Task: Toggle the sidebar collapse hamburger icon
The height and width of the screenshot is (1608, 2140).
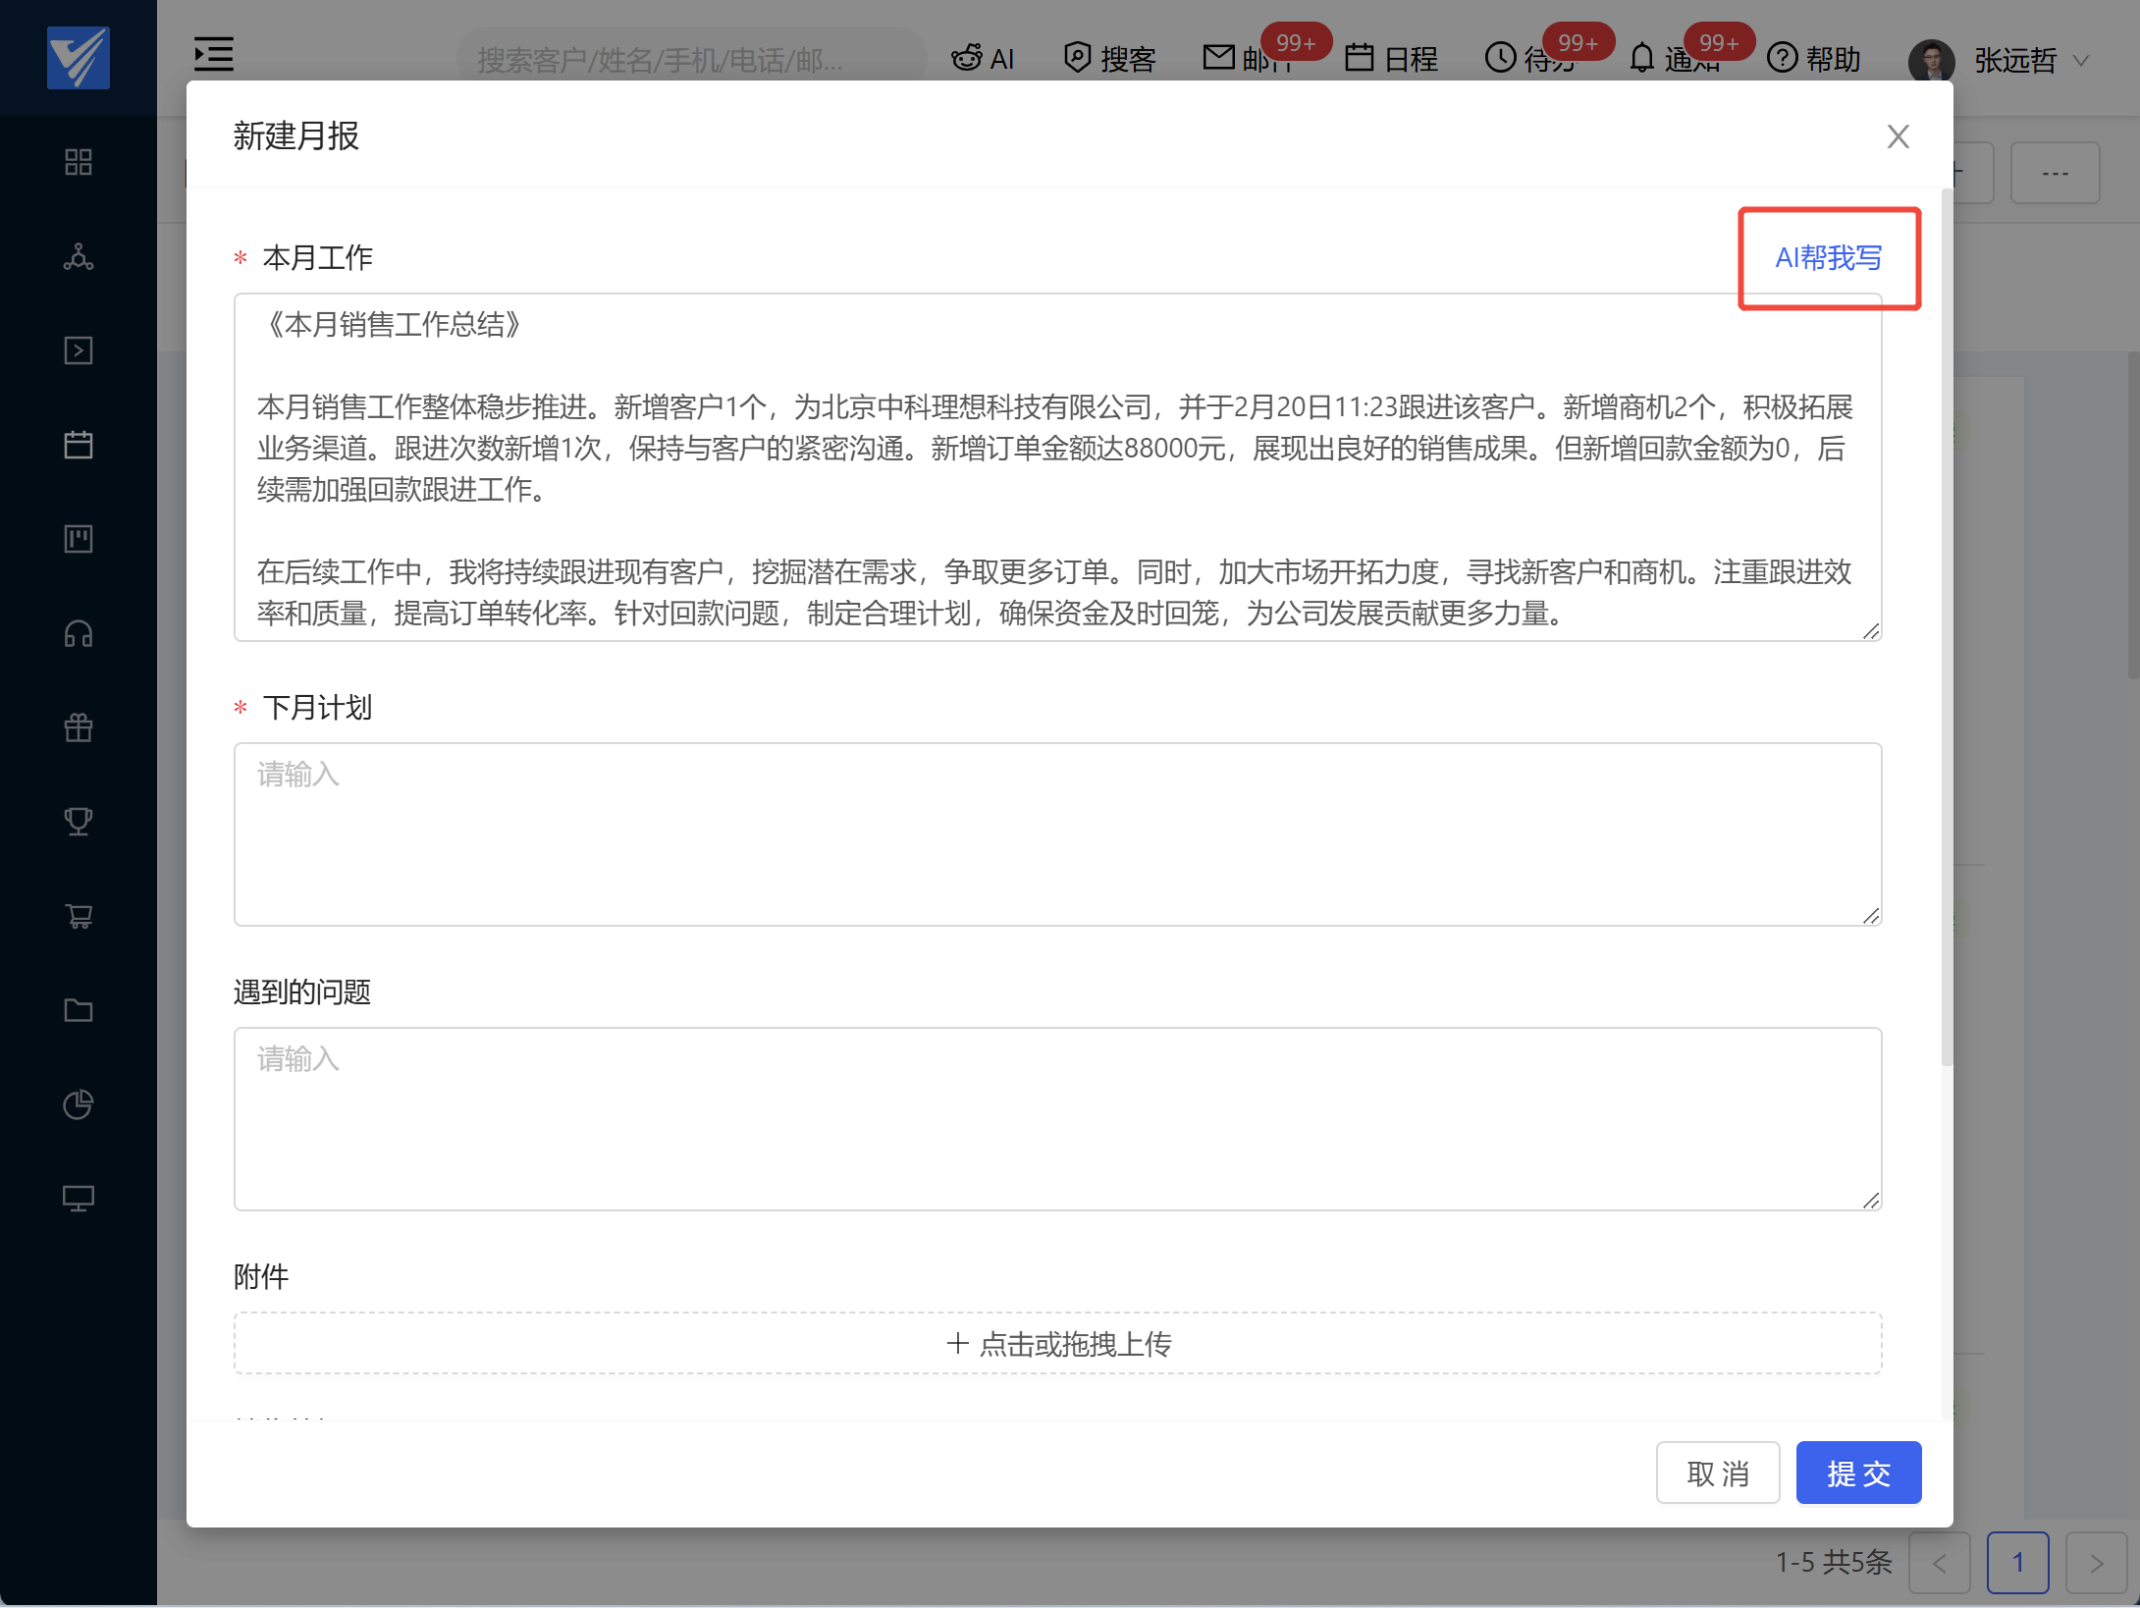Action: point(214,55)
